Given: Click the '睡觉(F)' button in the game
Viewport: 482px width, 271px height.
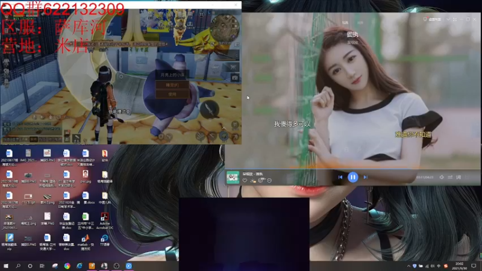Looking at the screenshot, I should (x=172, y=85).
